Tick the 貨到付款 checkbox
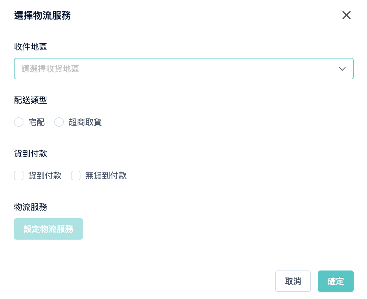 (x=19, y=175)
